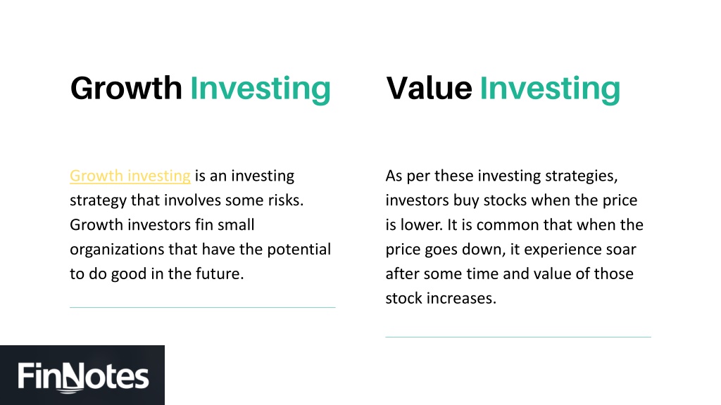Image resolution: width=721 pixels, height=405 pixels.
Task: Select the black "Growth" heading word
Action: [x=126, y=88]
